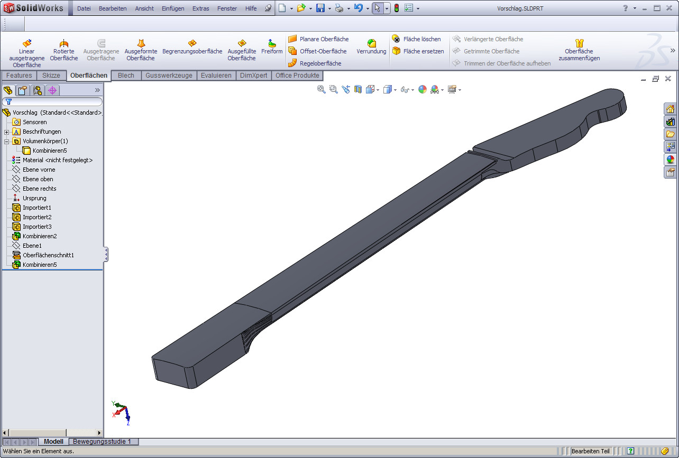Open the SolidWorks Resources home icon

pyautogui.click(x=670, y=109)
